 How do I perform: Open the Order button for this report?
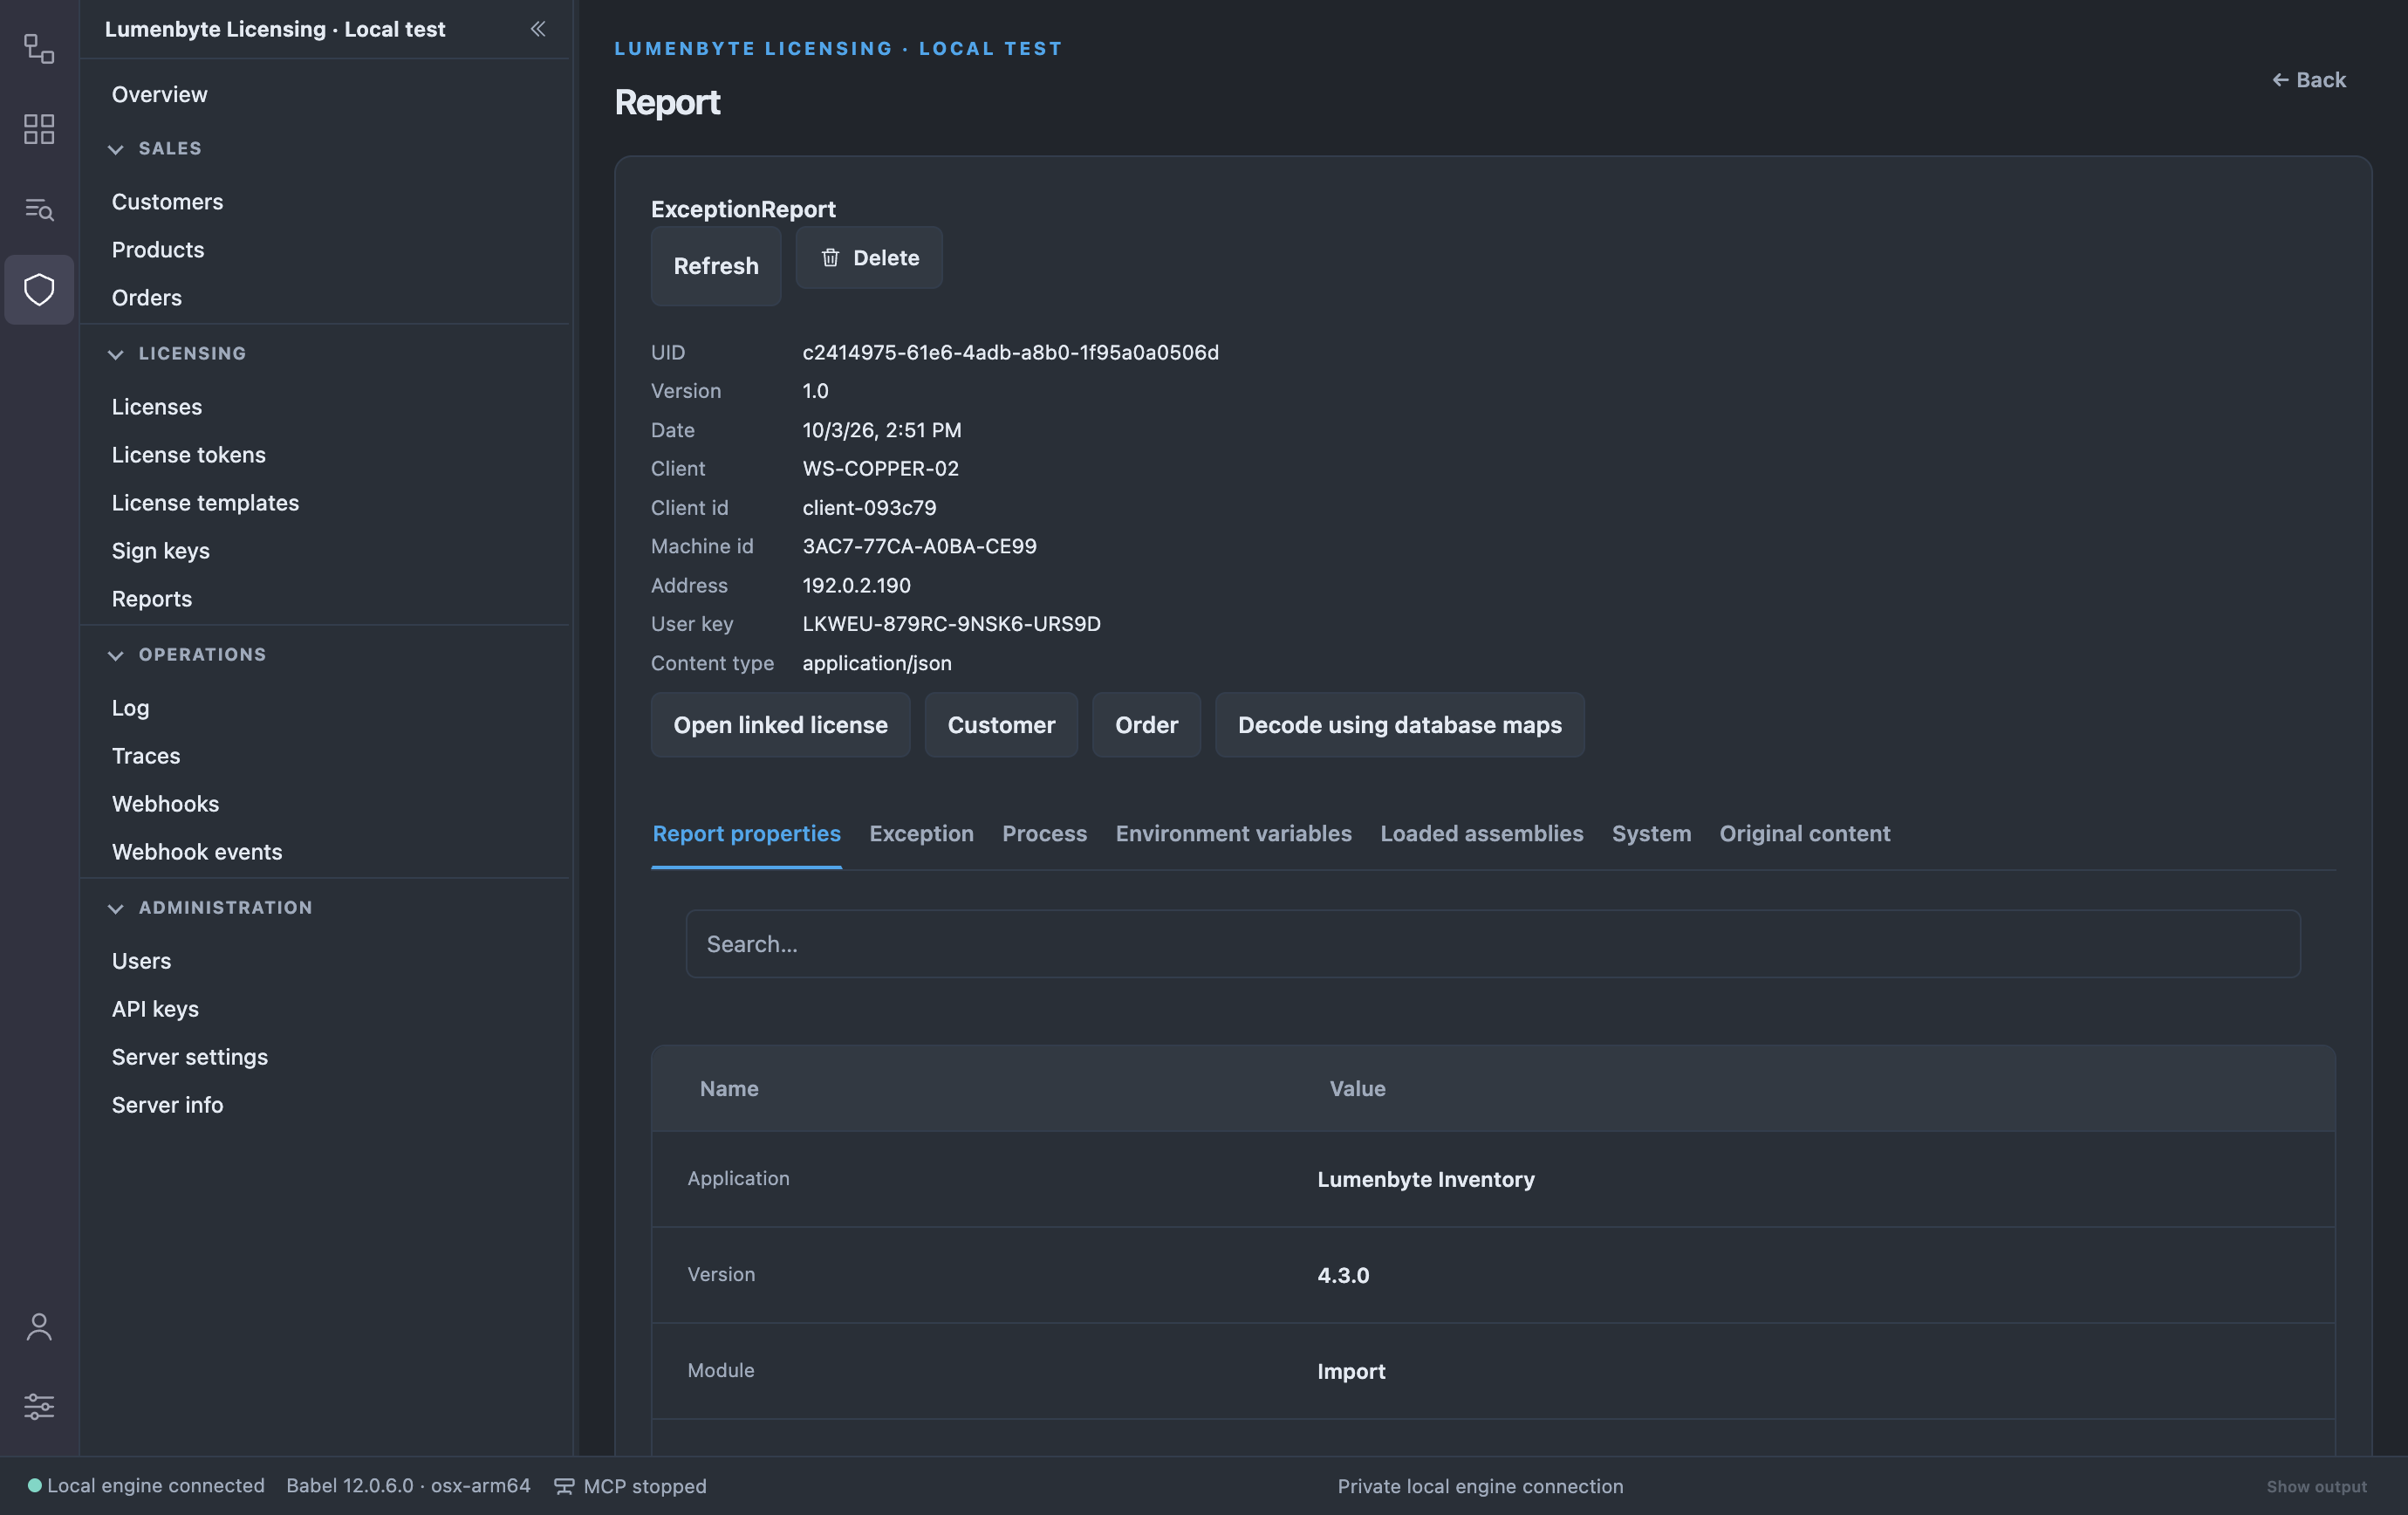pyautogui.click(x=1146, y=725)
